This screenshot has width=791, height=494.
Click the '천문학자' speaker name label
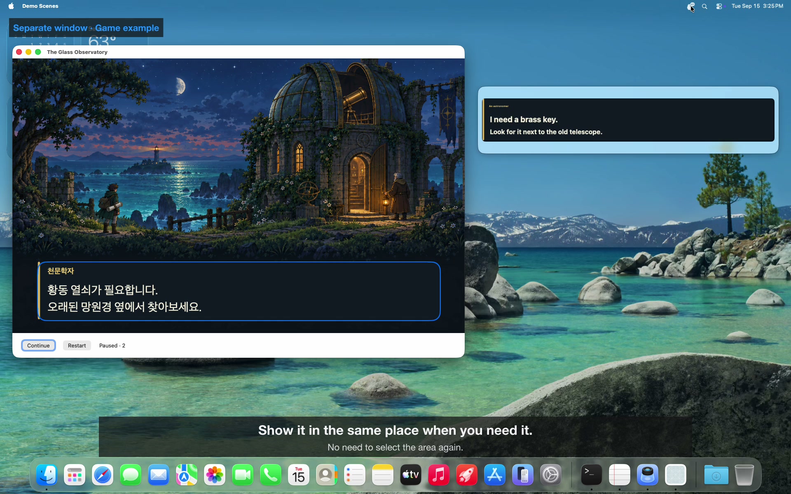pyautogui.click(x=61, y=271)
